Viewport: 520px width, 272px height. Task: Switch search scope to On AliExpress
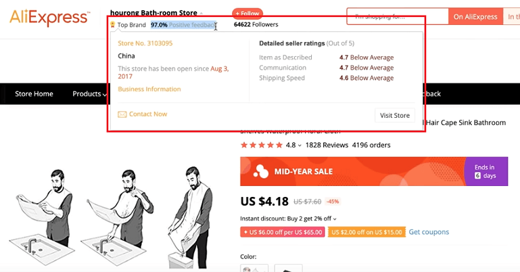[x=475, y=16]
